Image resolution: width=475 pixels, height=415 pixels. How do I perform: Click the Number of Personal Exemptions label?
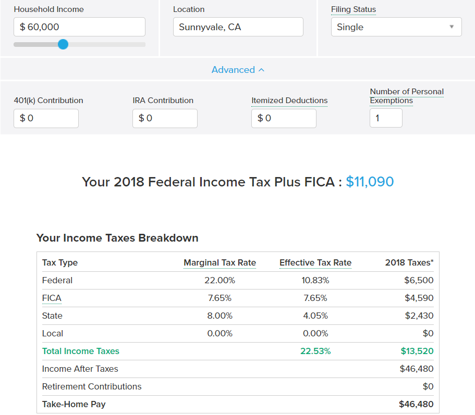[x=407, y=96]
